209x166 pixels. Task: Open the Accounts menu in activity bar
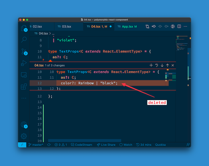click(24, 125)
